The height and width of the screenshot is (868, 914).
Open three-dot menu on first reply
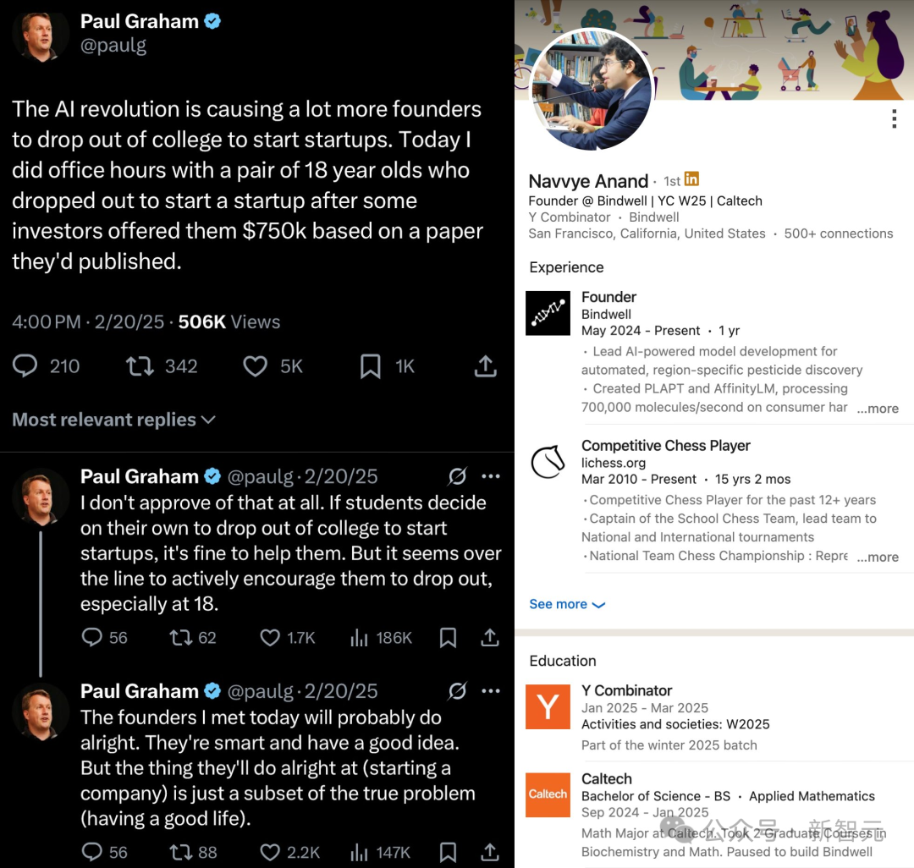[491, 476]
